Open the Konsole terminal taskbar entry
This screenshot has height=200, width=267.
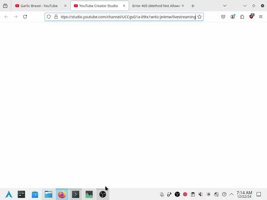click(x=76, y=194)
